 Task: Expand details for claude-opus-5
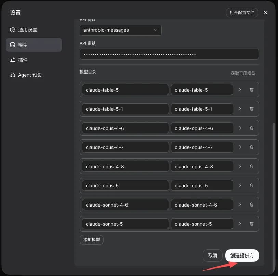tap(240, 185)
